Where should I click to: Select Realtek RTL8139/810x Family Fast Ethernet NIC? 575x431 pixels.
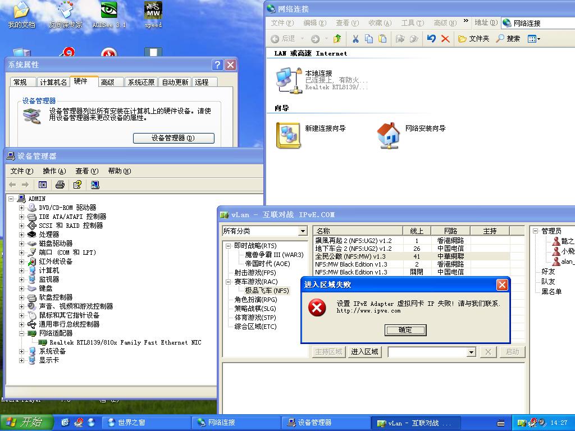coord(125,342)
